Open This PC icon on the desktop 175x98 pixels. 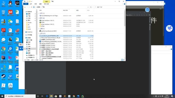(3, 4)
